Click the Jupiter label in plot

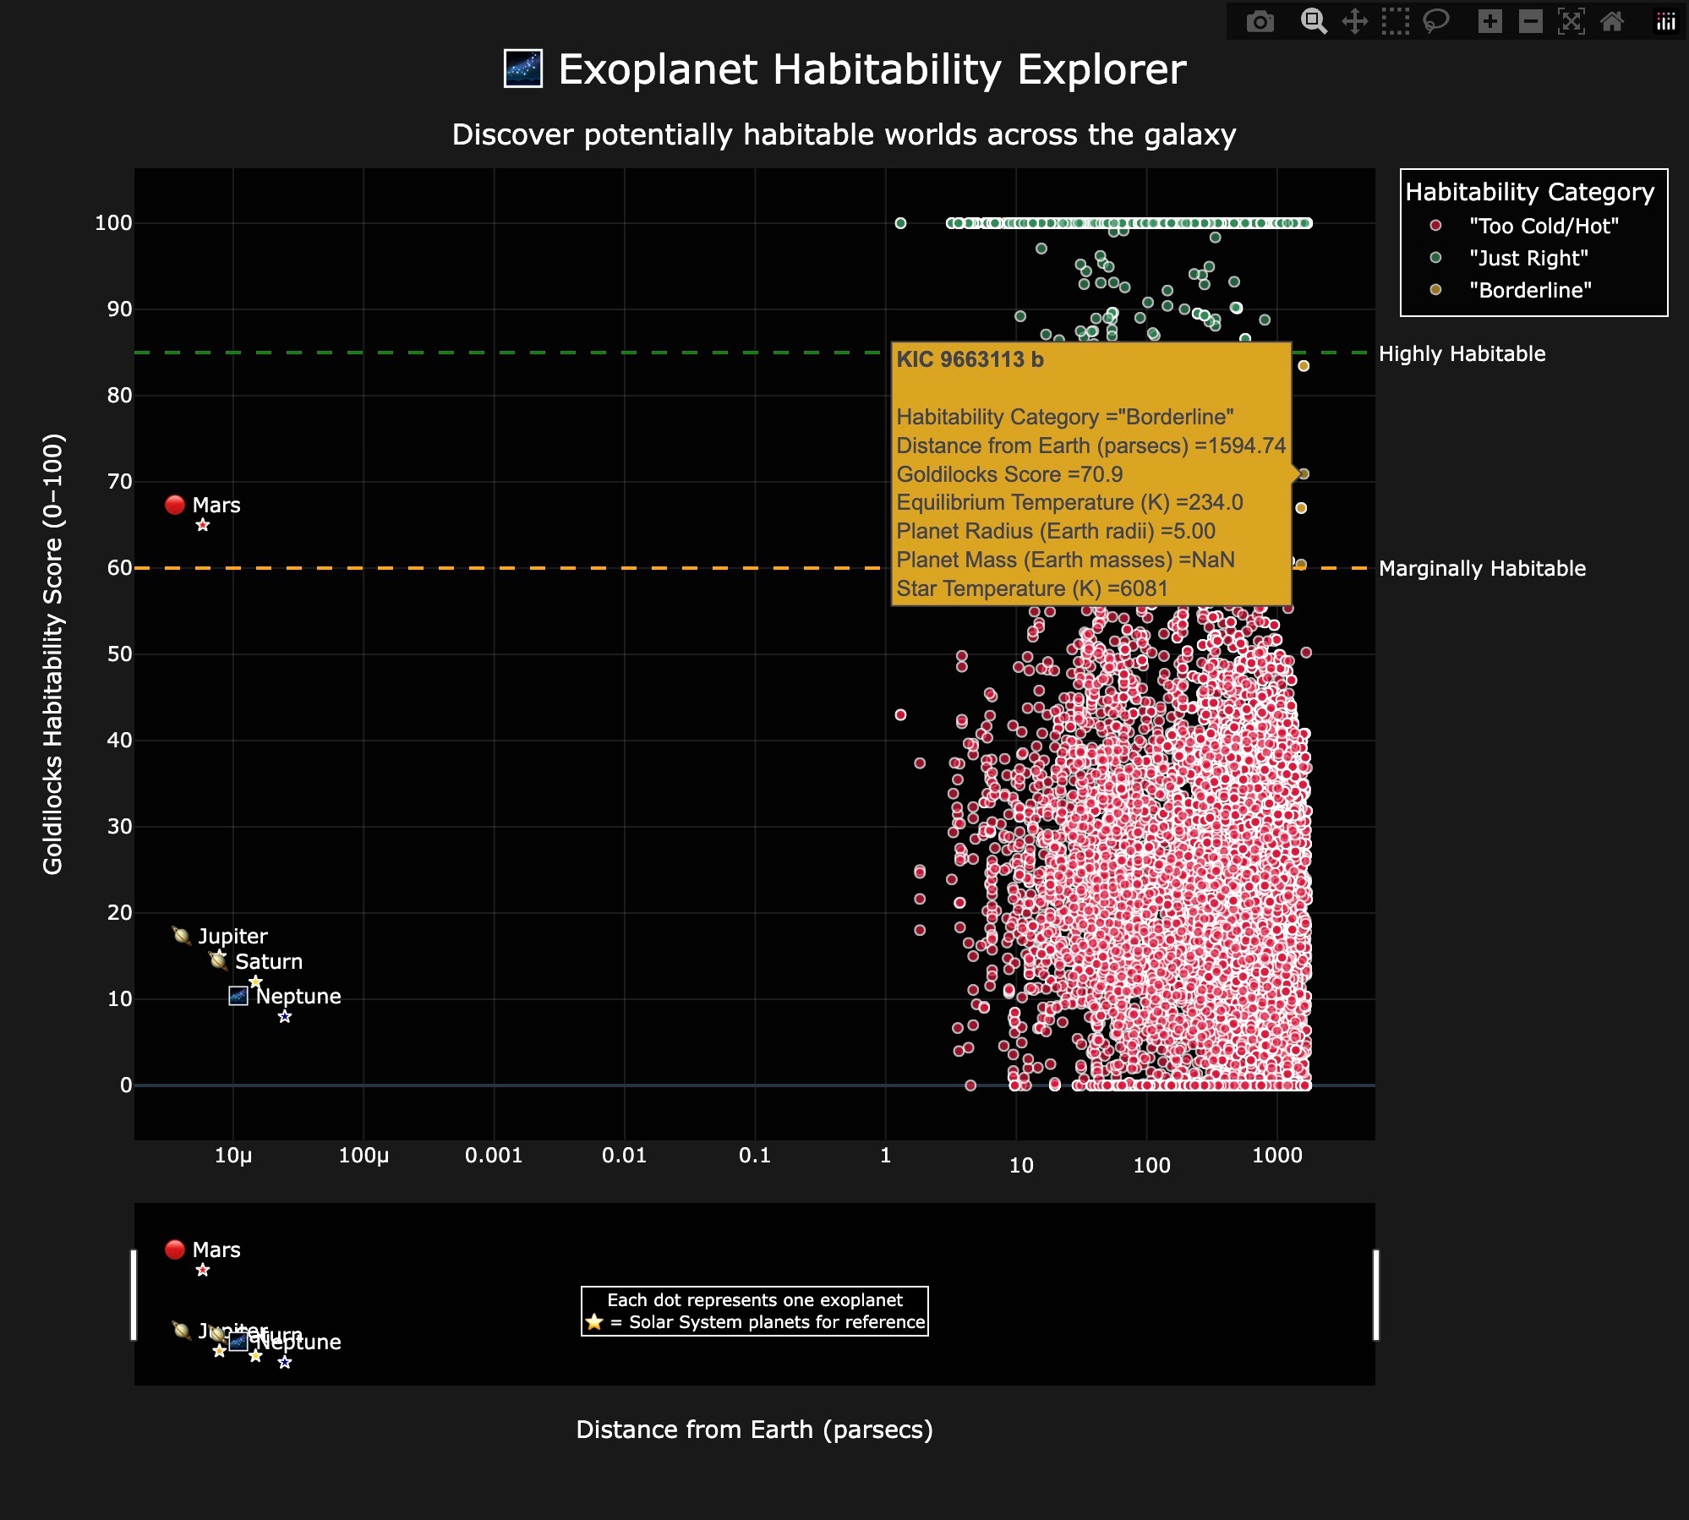(x=232, y=936)
